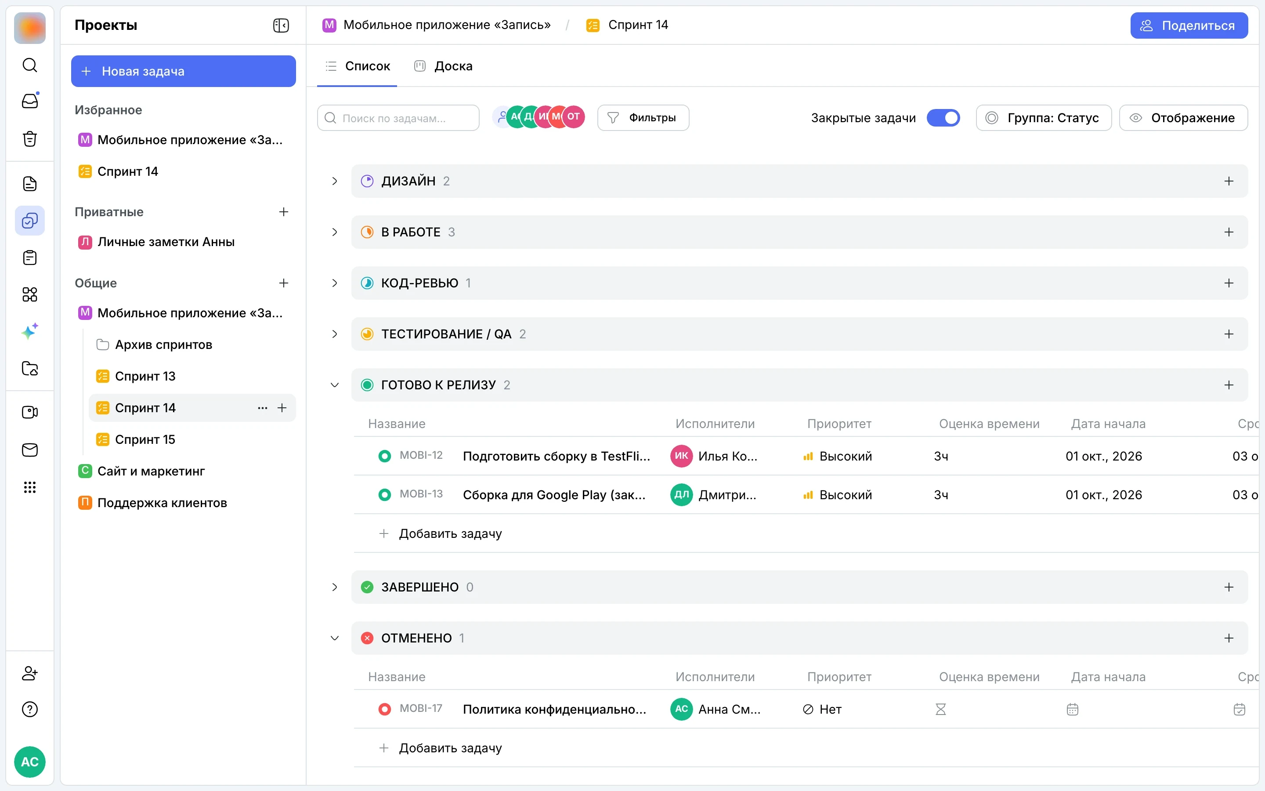Expand the В РАБОТЕ group
The width and height of the screenshot is (1265, 791).
[x=335, y=232]
